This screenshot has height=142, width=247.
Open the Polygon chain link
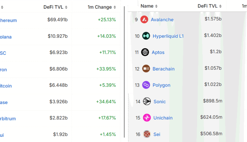point(161,85)
